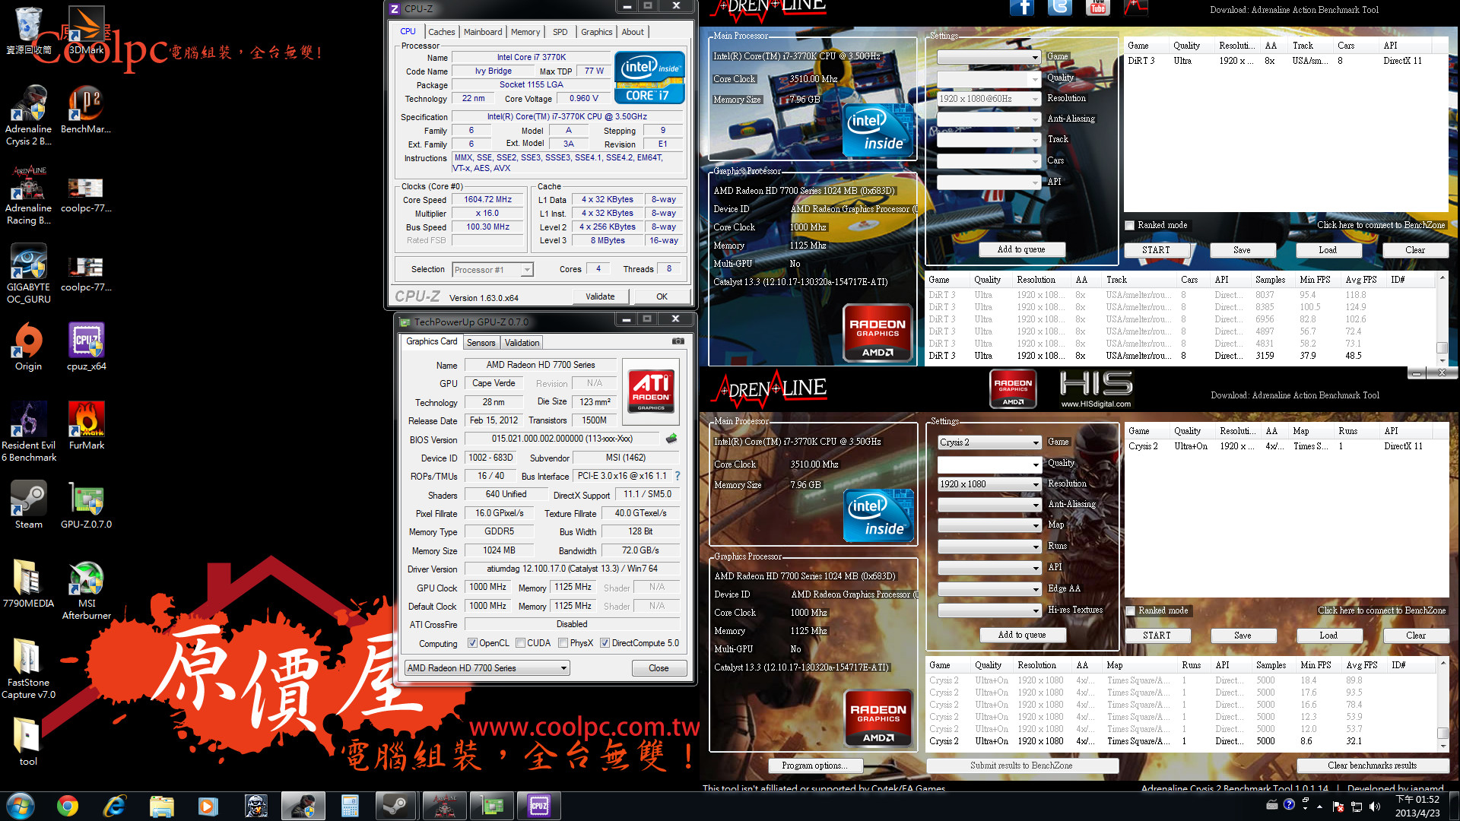Click Close button in GPU-Z
This screenshot has width=1460, height=821.
click(659, 668)
